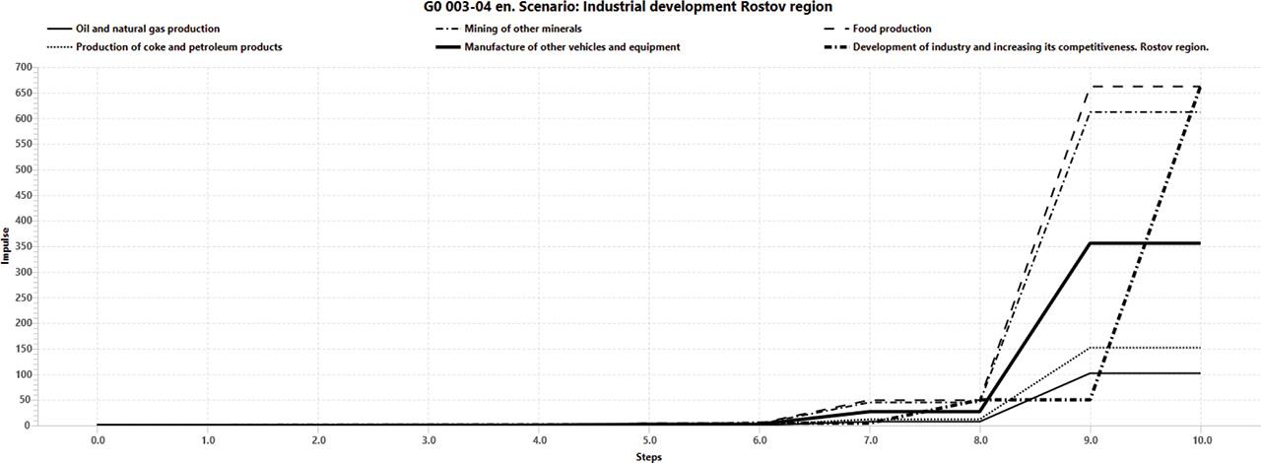
Task: Click the 'Impulse' y-axis label
Action: [x=6, y=246]
